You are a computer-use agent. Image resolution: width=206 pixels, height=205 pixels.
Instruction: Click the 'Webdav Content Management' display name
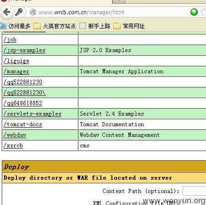pos(120,135)
